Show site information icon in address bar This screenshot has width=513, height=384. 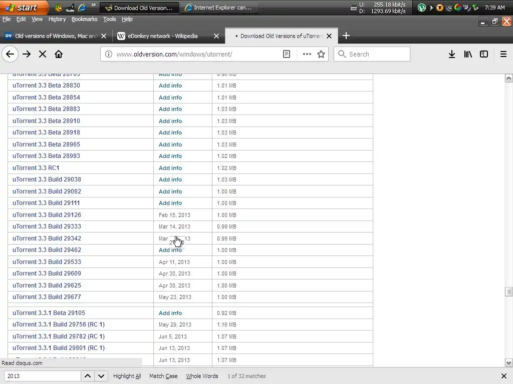tap(109, 54)
